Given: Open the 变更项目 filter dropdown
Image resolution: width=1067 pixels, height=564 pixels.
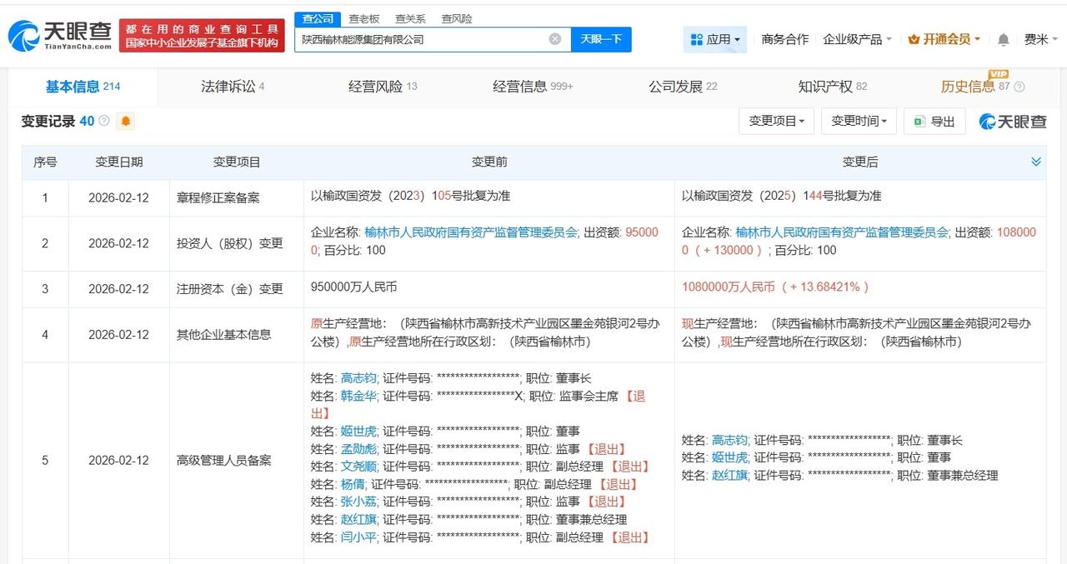Looking at the screenshot, I should [775, 121].
